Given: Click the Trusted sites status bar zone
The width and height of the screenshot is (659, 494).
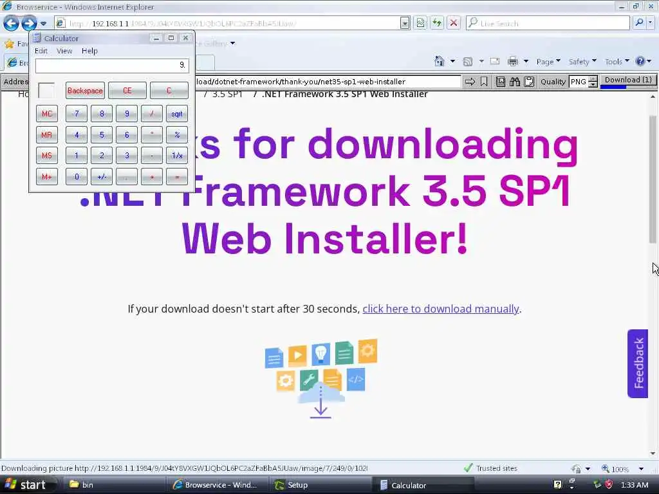Looking at the screenshot, I should (490, 468).
